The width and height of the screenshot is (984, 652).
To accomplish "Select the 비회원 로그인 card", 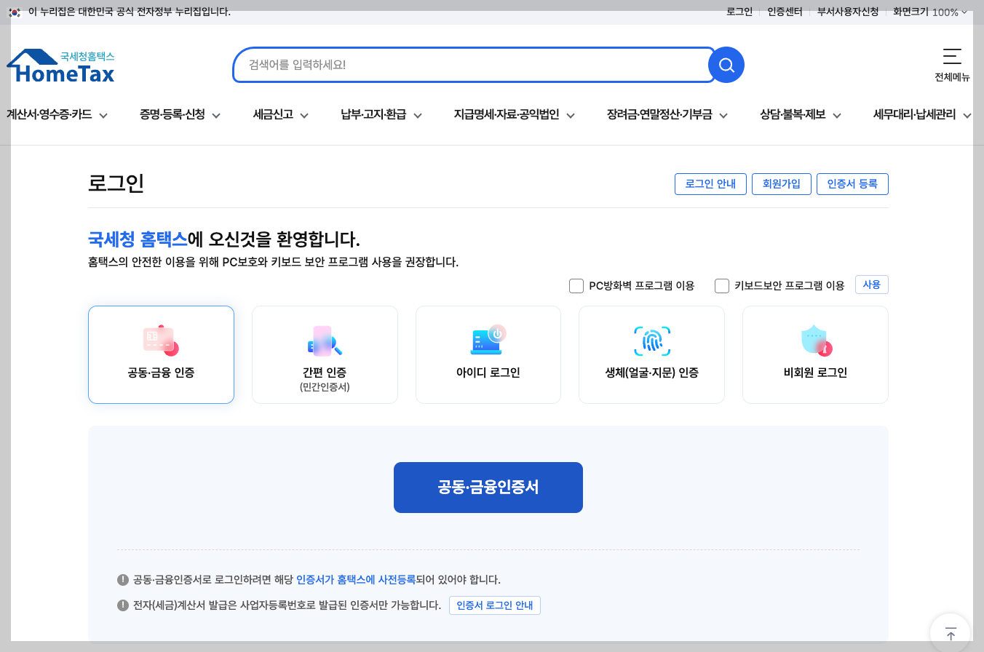I will point(815,354).
